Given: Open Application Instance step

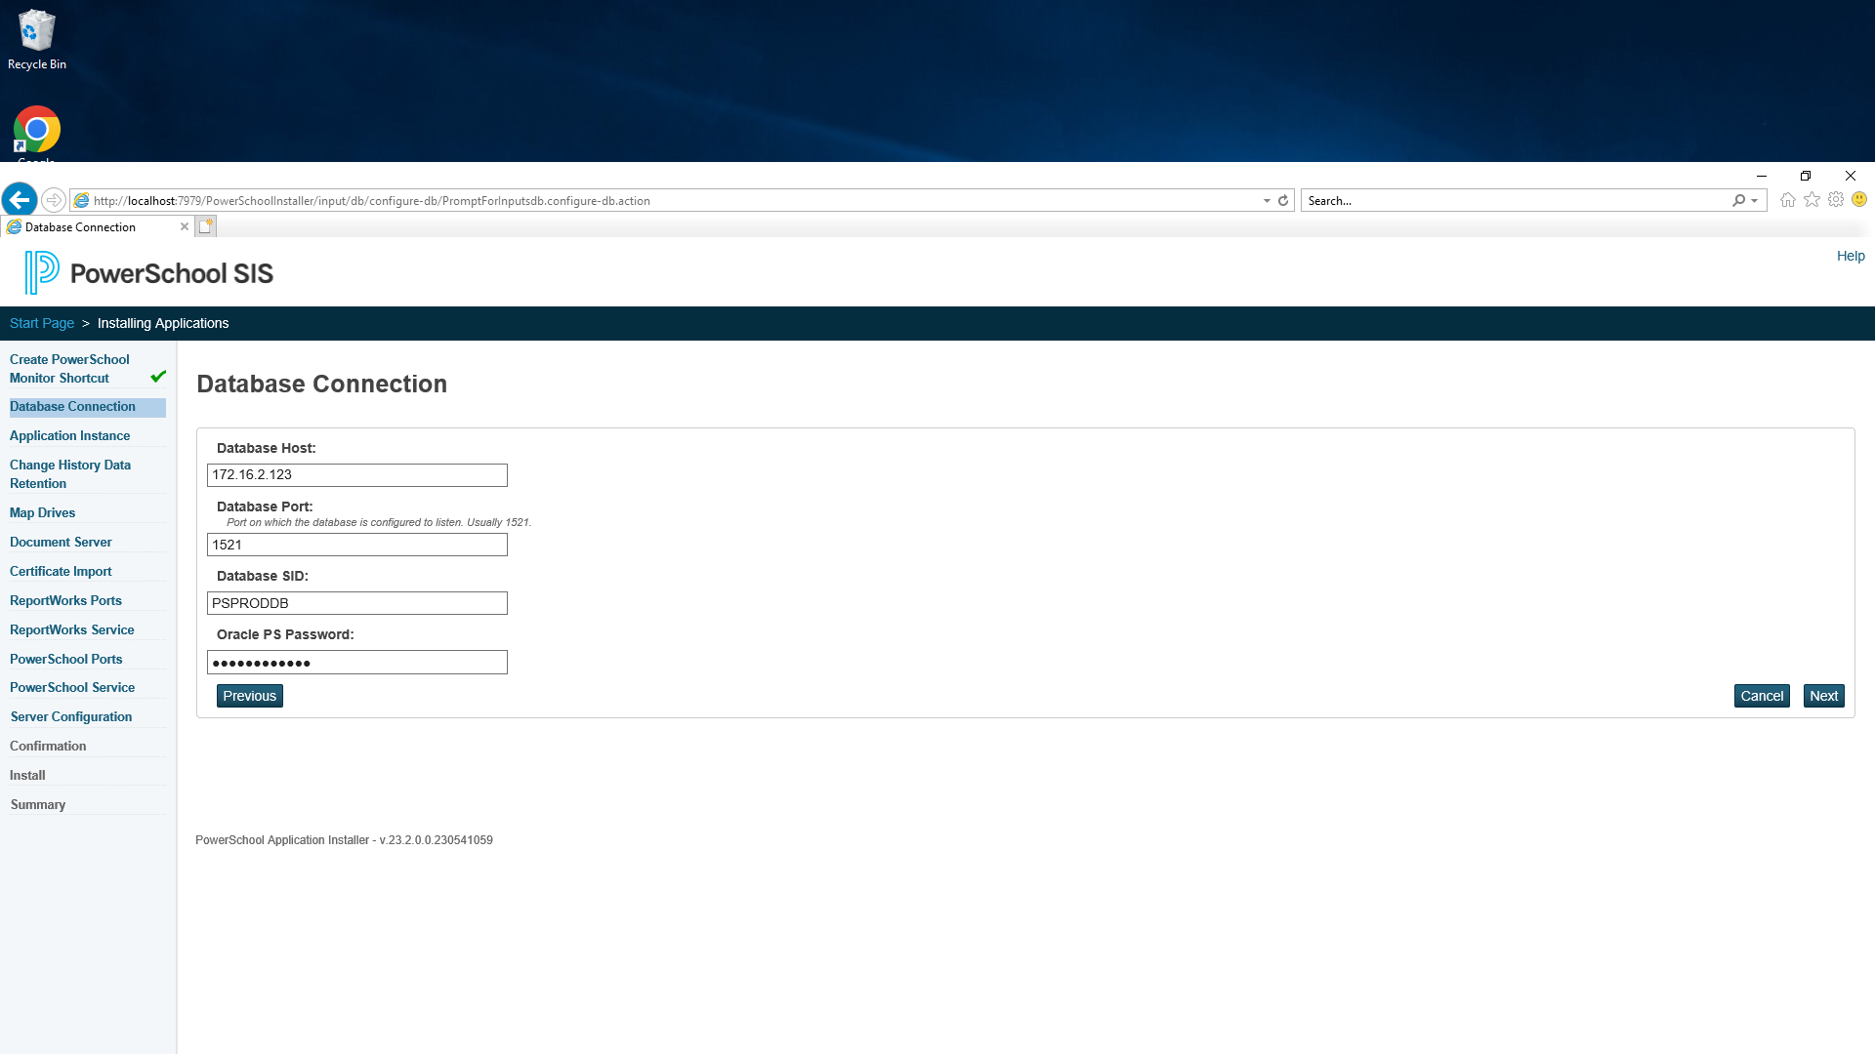Looking at the screenshot, I should (x=69, y=436).
